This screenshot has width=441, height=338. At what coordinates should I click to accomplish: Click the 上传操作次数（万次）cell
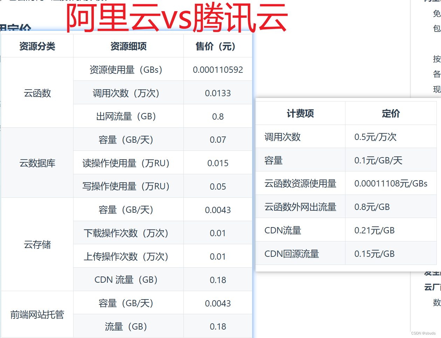pos(128,256)
